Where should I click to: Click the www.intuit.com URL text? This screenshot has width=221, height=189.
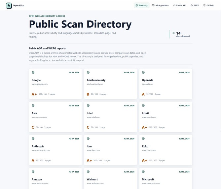coord(149,117)
